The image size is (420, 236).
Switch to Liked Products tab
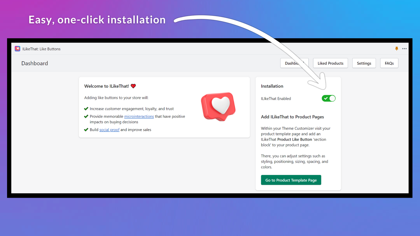coord(330,63)
